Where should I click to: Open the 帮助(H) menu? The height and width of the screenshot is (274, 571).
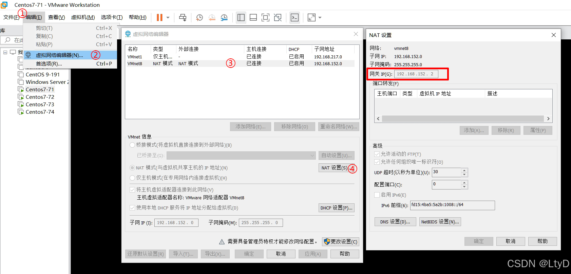click(x=137, y=17)
